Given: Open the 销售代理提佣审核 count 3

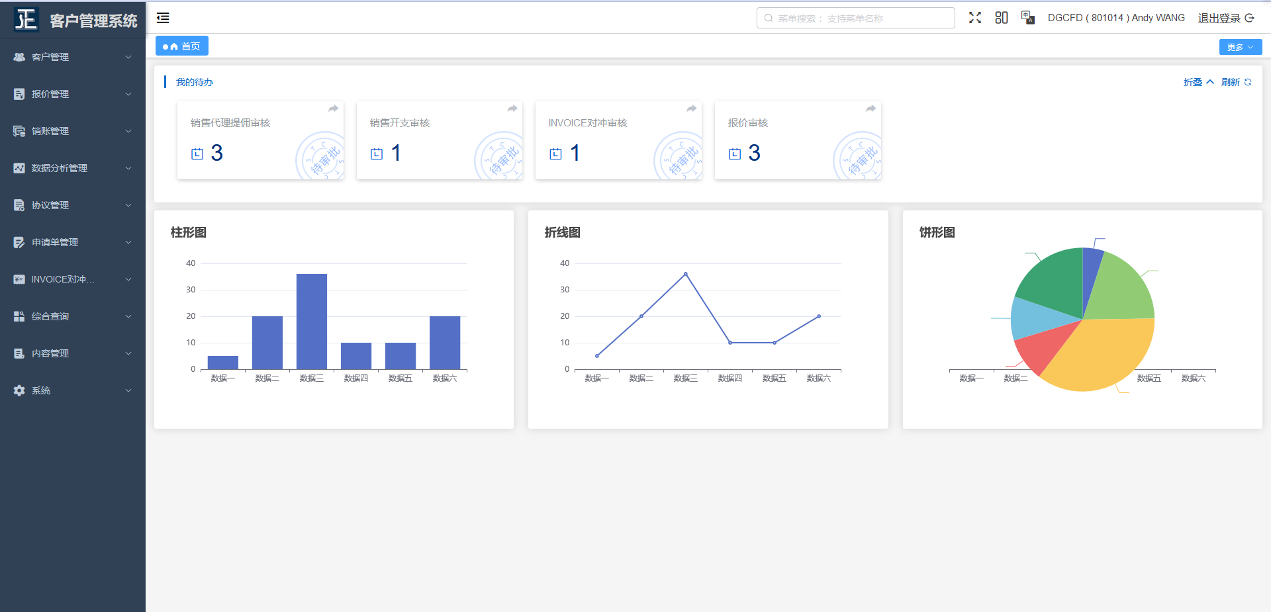Looking at the screenshot, I should (216, 153).
